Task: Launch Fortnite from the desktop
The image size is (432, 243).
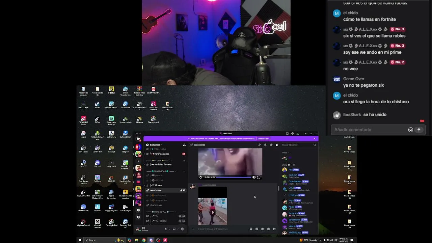Action: 98,208
